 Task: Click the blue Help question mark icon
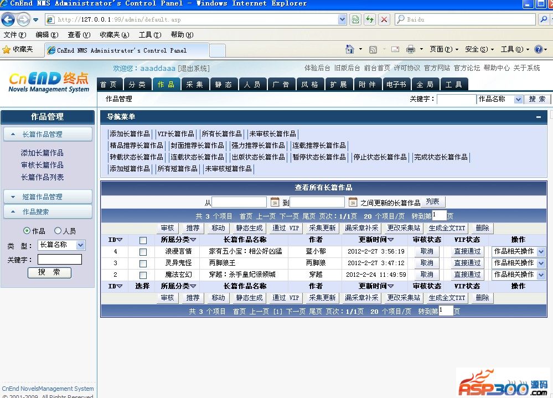tap(538, 49)
